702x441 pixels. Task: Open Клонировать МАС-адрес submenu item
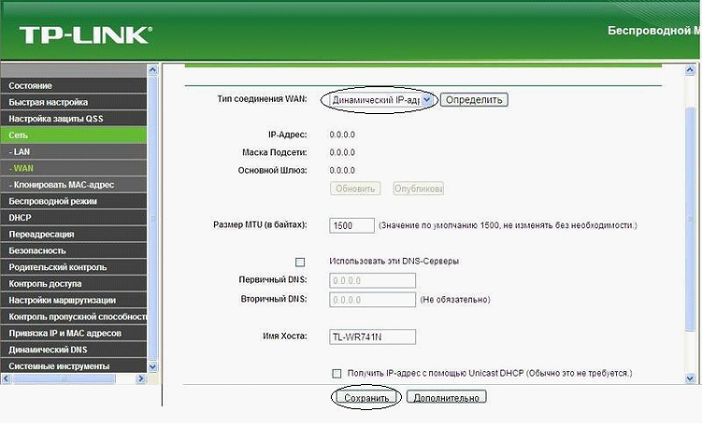pos(74,184)
